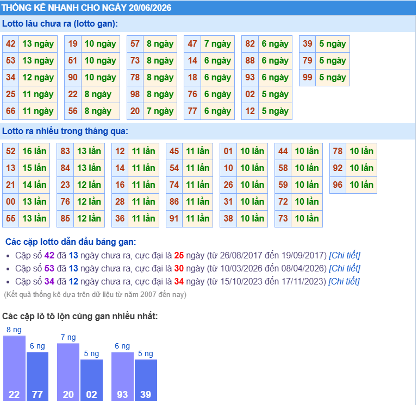The height and width of the screenshot is (405, 418).
Task: Select frequent number 85
Action: coord(65,219)
